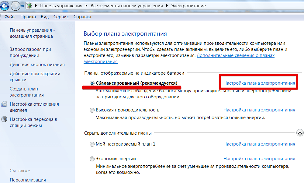
Task: Click Планы, отображаемые на индикаторе батареи label
Action: [x=134, y=73]
